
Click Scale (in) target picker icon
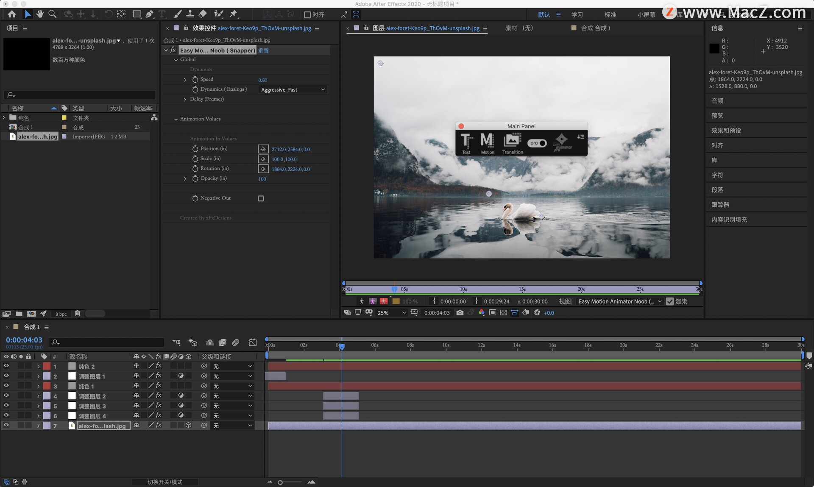[x=263, y=159]
